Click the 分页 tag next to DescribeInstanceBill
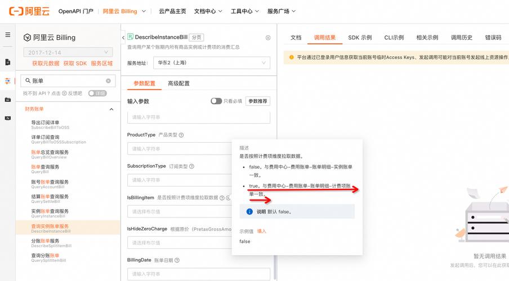The height and width of the screenshot is (281, 509). click(x=197, y=37)
